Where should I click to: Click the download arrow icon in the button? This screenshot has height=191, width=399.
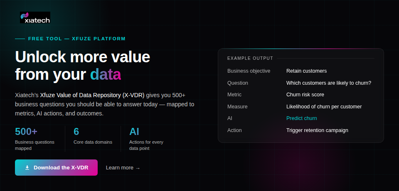point(27,168)
